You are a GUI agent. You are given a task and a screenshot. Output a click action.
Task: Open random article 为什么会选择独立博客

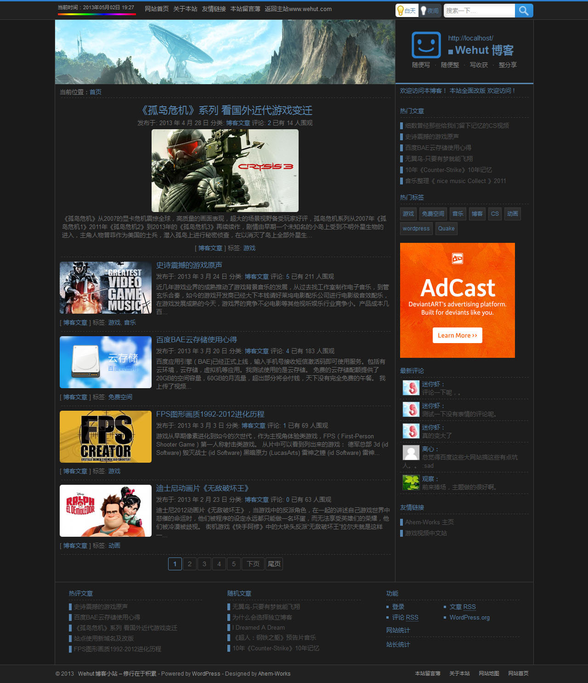262,617
